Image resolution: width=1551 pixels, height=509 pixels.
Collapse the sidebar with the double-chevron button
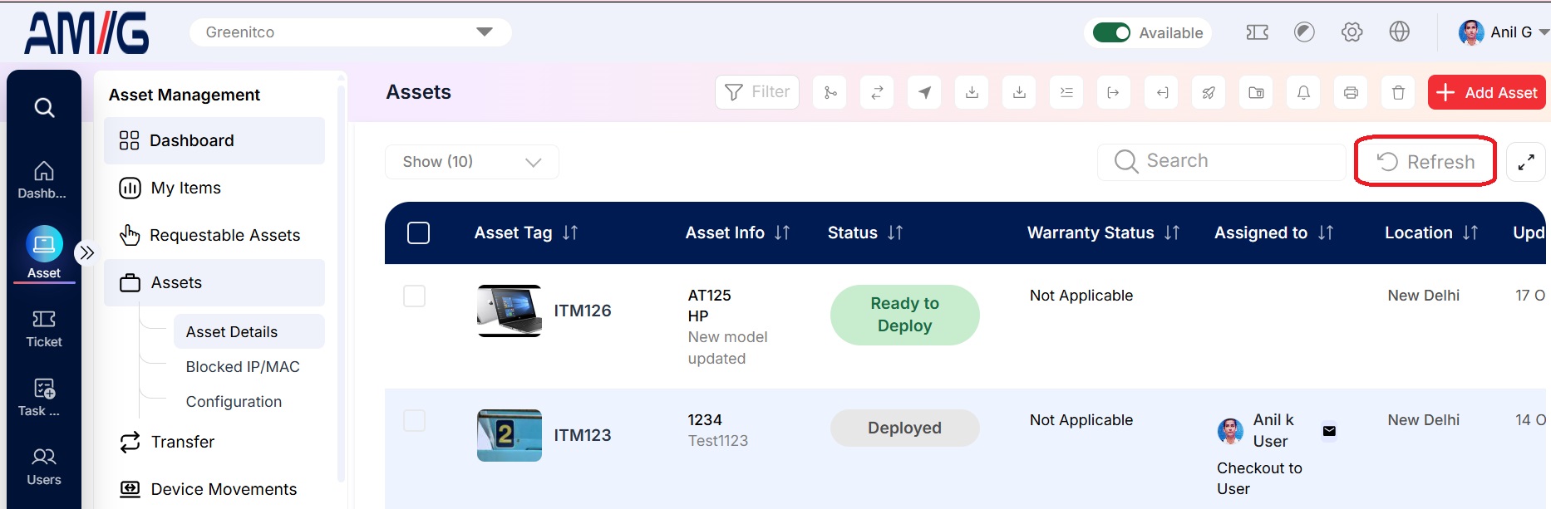click(86, 252)
